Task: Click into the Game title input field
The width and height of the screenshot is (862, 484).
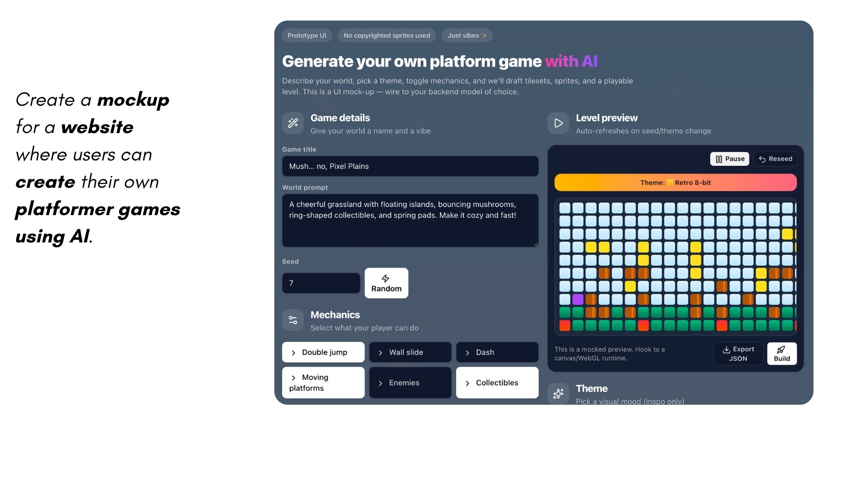Action: [x=410, y=166]
